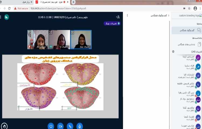Open the نصیری، بهار webcam name dropdown
Screen dimensions: 202x129
[85, 47]
